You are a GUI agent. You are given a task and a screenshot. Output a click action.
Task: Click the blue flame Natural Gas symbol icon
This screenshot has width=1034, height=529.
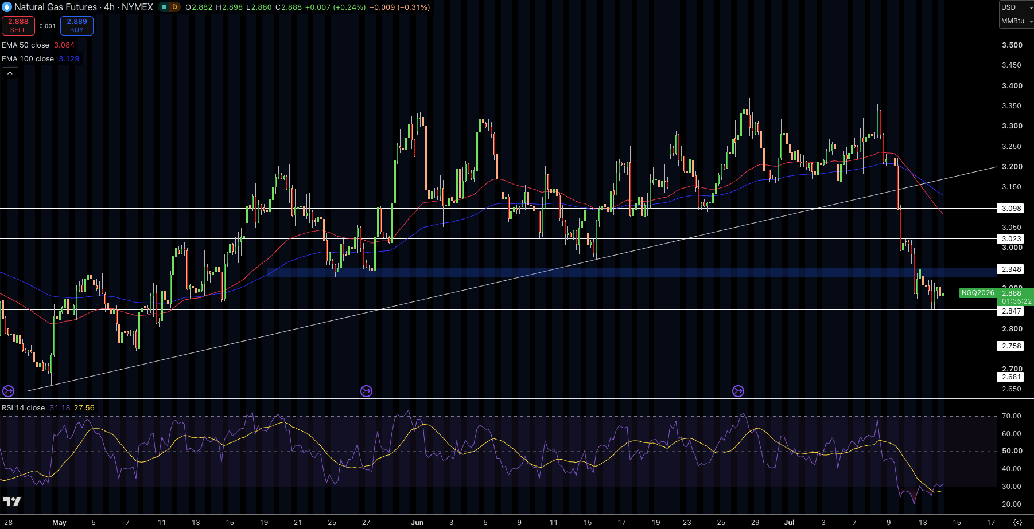click(x=7, y=7)
